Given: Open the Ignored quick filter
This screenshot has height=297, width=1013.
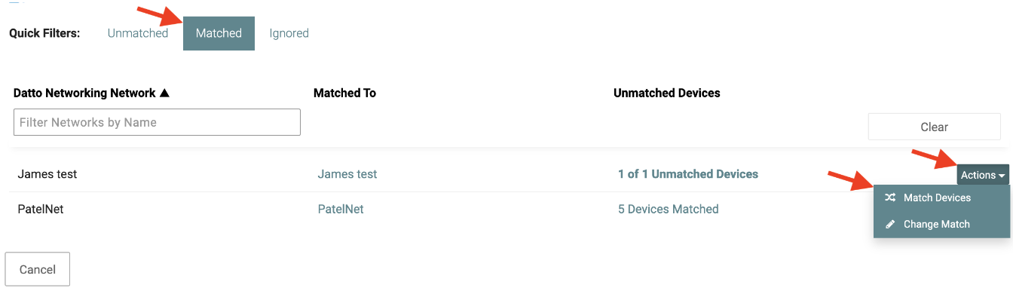Looking at the screenshot, I should [289, 33].
